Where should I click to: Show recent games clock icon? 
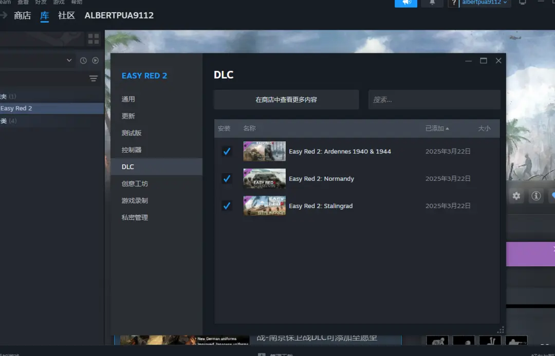83,61
